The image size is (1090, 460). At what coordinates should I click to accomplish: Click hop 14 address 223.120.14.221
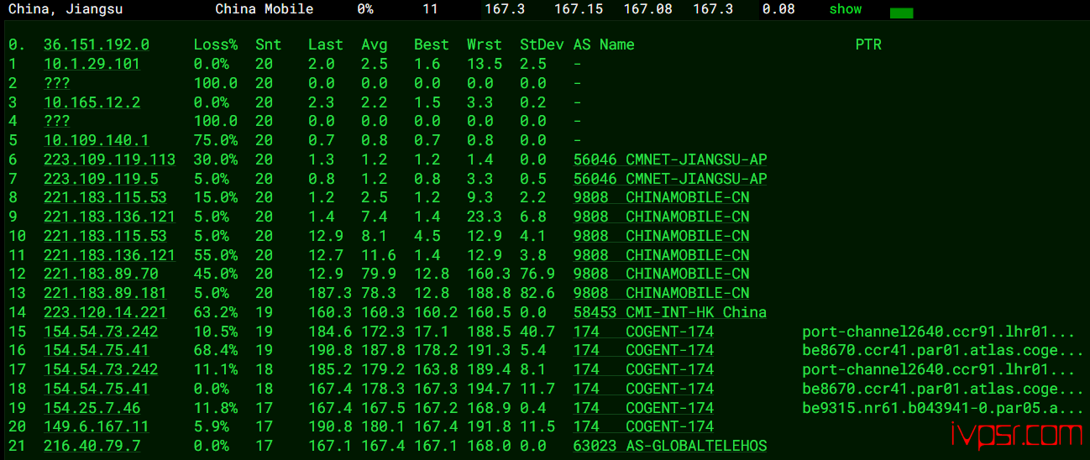point(105,312)
